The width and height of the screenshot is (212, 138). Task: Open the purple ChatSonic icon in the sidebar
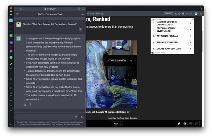tap(11, 42)
